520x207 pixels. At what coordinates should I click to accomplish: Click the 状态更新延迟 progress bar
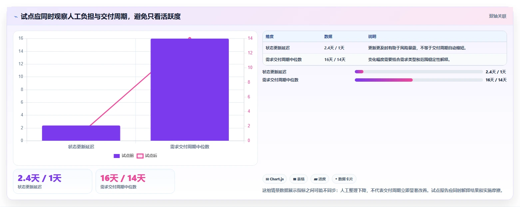click(x=419, y=72)
